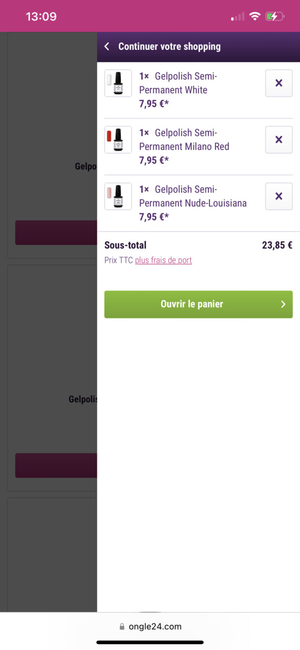Remove Gelpolish Milano Red from cart
Image resolution: width=300 pixels, height=650 pixels.
(279, 140)
